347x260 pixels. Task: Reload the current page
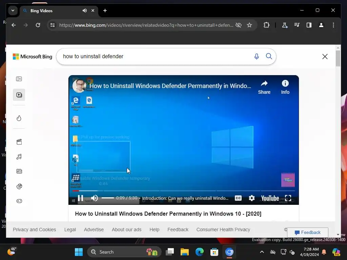tap(38, 25)
